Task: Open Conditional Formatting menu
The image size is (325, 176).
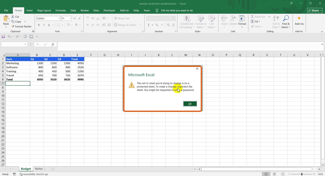Action: tap(187, 22)
